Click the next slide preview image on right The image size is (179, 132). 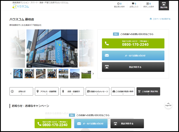click(87, 48)
